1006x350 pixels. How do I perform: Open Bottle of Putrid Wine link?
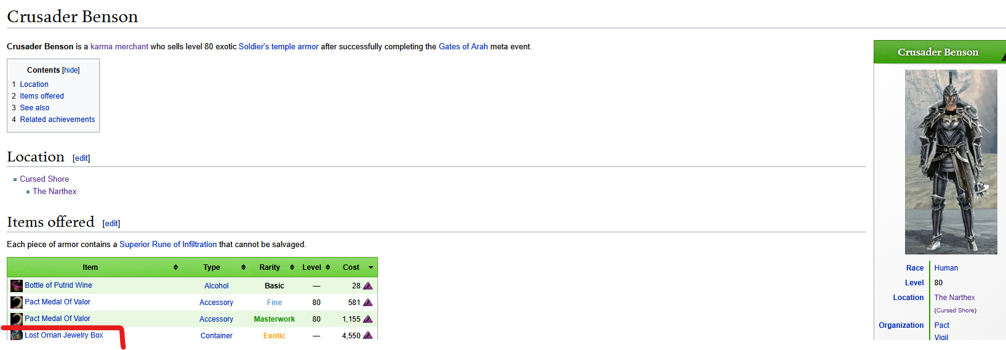(58, 285)
